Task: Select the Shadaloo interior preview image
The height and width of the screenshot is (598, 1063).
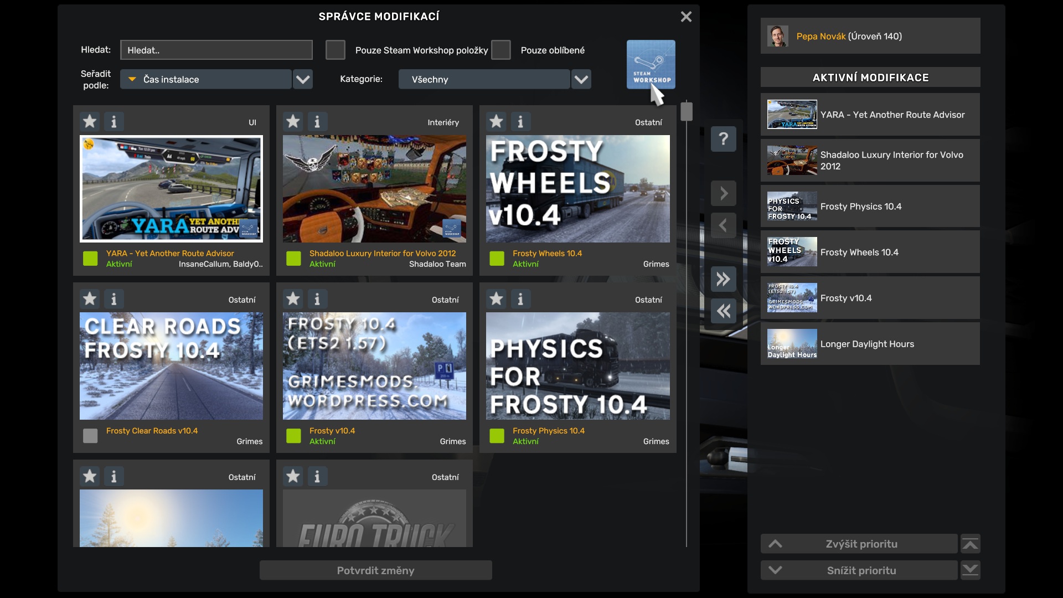Action: [374, 189]
